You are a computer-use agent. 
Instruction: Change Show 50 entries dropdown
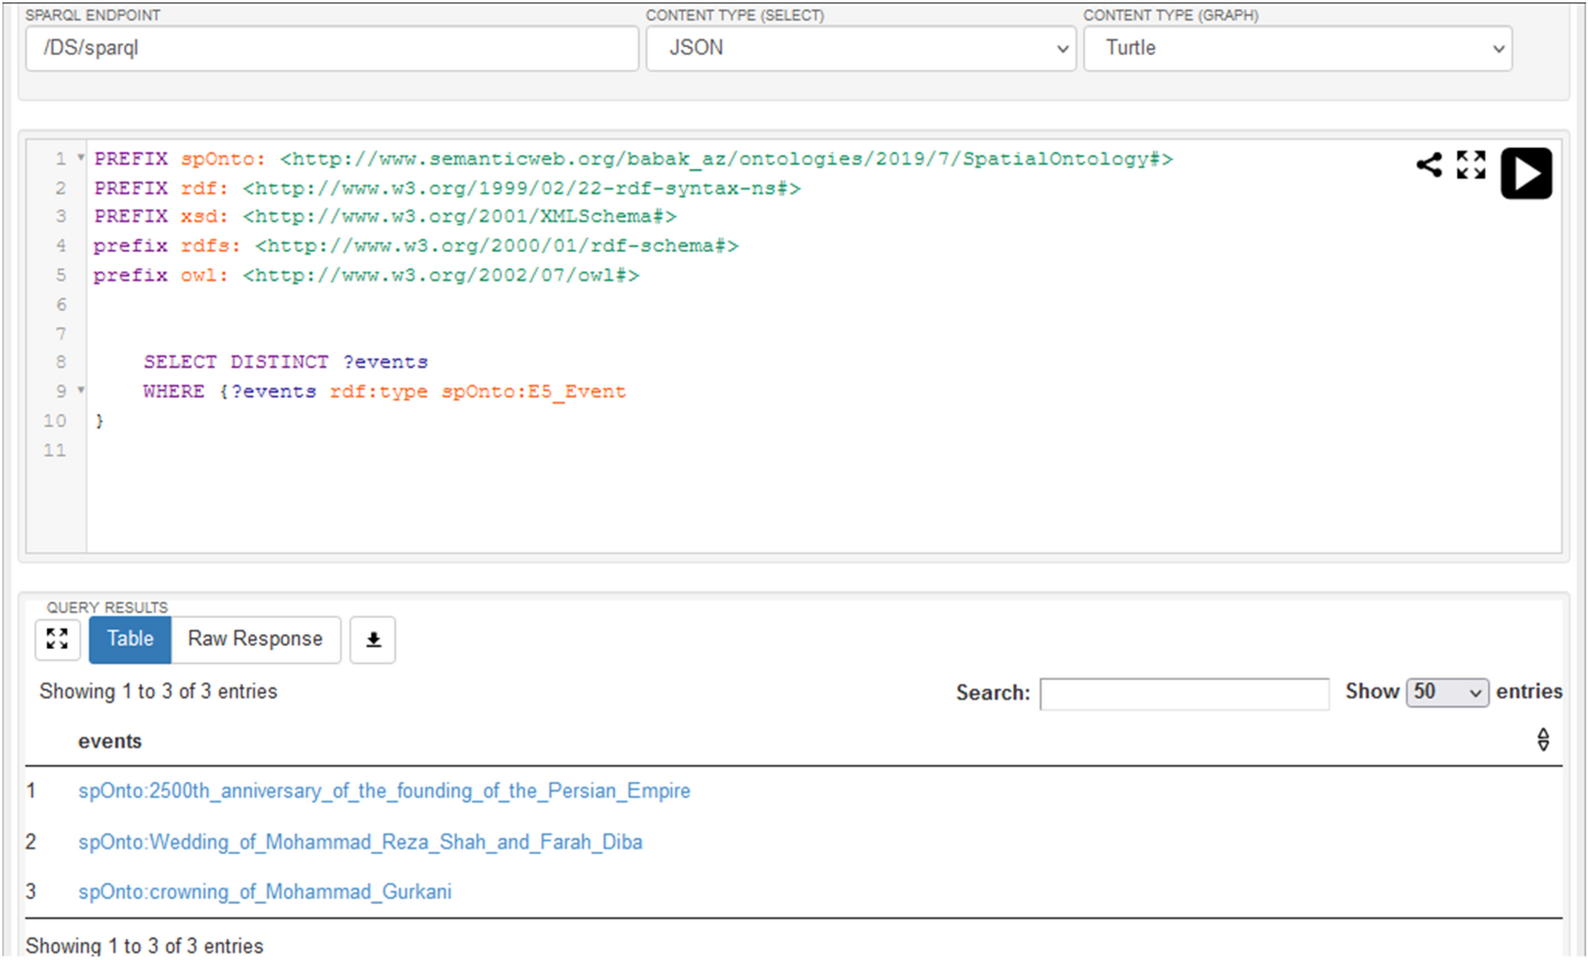[x=1447, y=692]
